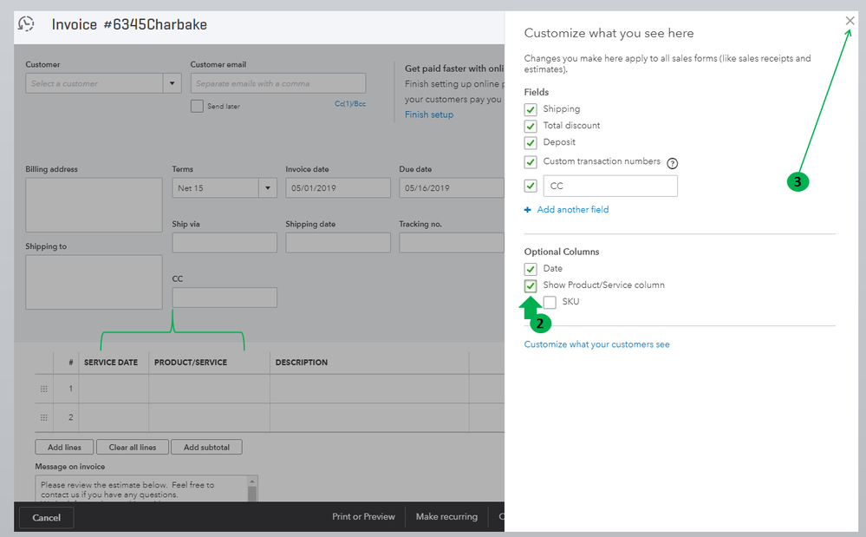Viewport: 866px width, 537px height.
Task: Open the Net 15 terms dropdown
Action: [267, 188]
